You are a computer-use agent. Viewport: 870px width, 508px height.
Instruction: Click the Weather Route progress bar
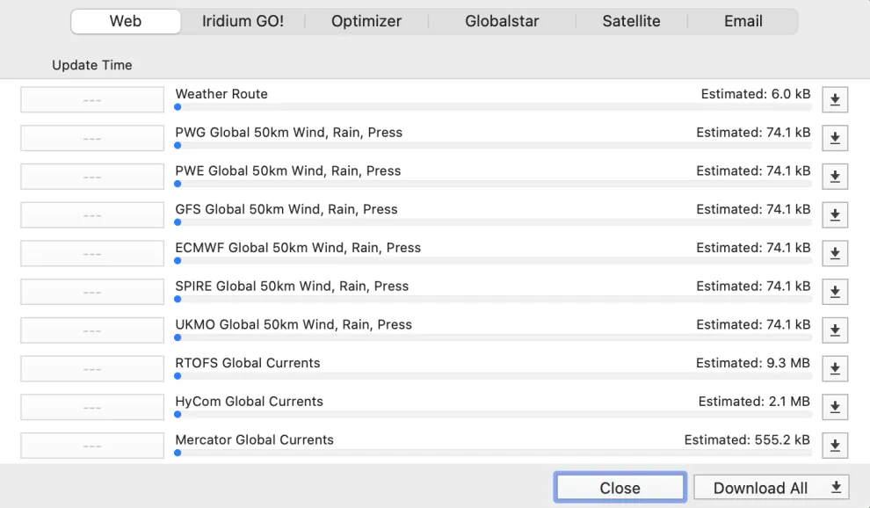492,106
